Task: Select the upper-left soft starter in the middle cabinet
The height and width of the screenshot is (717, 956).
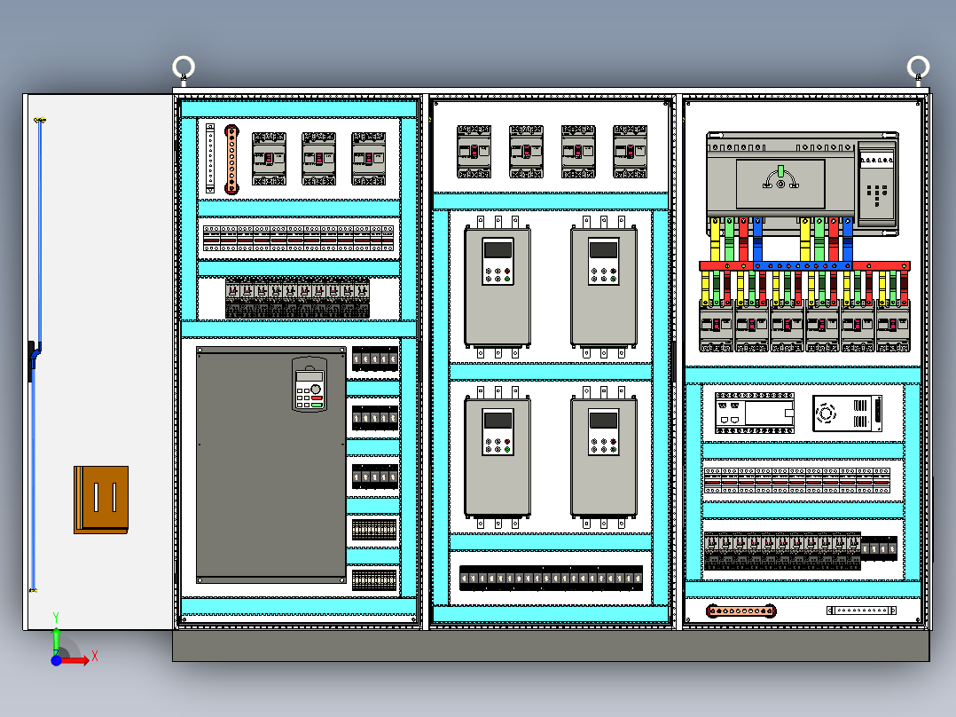Action: pos(498,287)
